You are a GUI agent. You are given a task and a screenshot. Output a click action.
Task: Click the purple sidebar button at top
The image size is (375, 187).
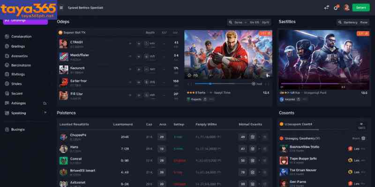(x=25, y=22)
